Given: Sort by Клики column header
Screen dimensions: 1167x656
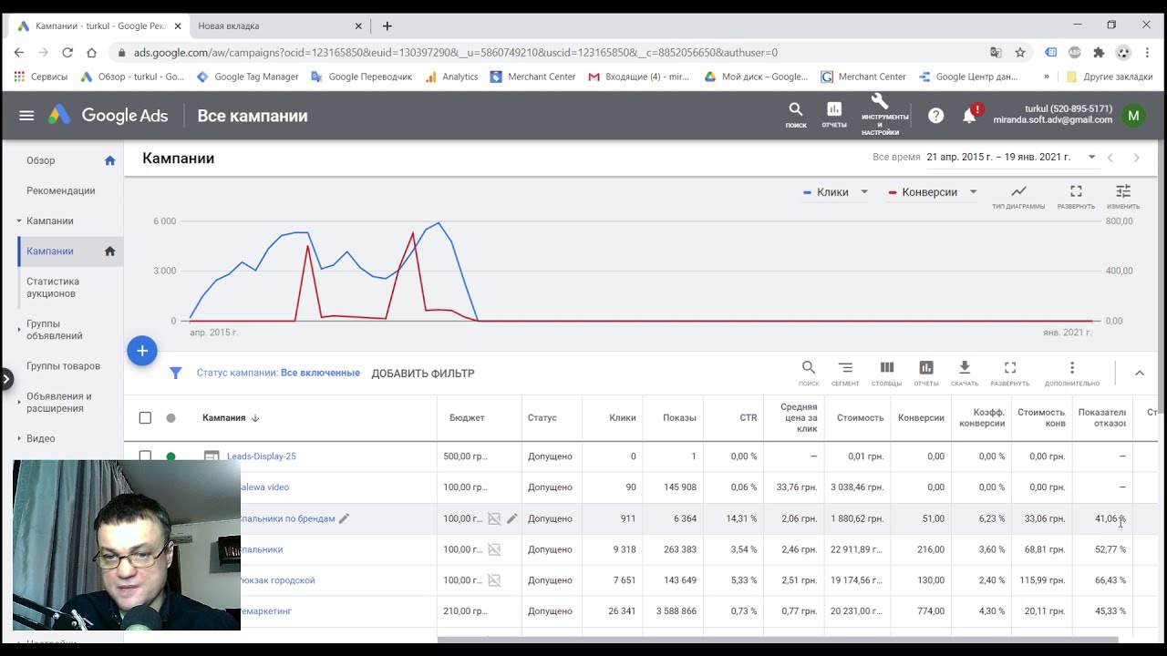Looking at the screenshot, I should click(623, 417).
